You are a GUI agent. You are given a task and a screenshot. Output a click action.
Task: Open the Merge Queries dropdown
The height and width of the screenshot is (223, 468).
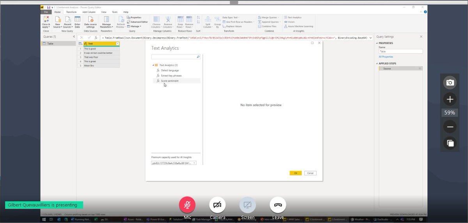[x=268, y=18]
